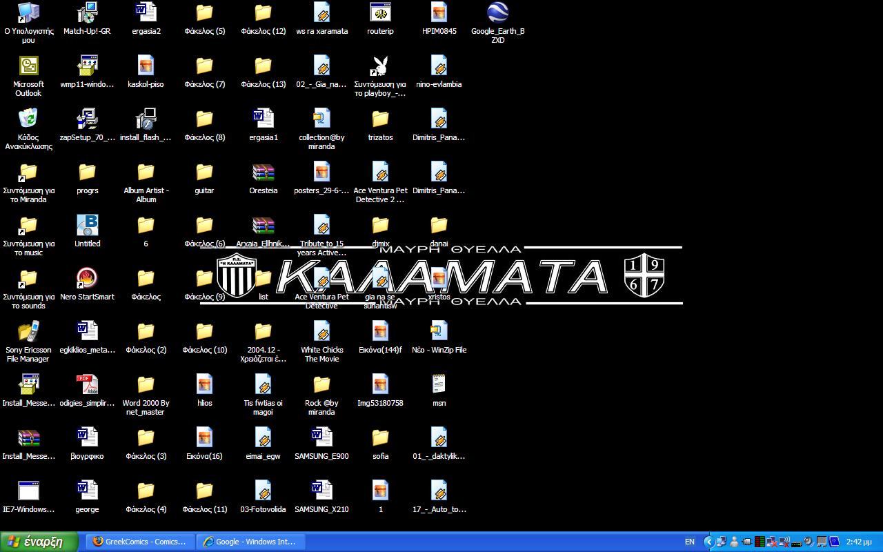This screenshot has width=883, height=552.
Task: Select the kaskol-piso image icon
Action: [x=146, y=66]
